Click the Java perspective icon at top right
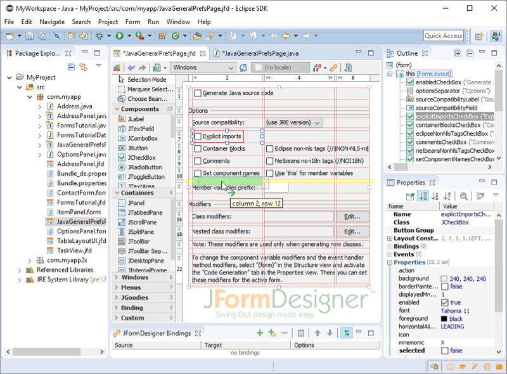507x374 pixels. (496, 36)
